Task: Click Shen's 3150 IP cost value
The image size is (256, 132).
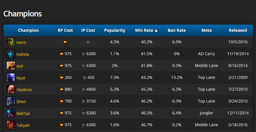Action: (x=91, y=101)
